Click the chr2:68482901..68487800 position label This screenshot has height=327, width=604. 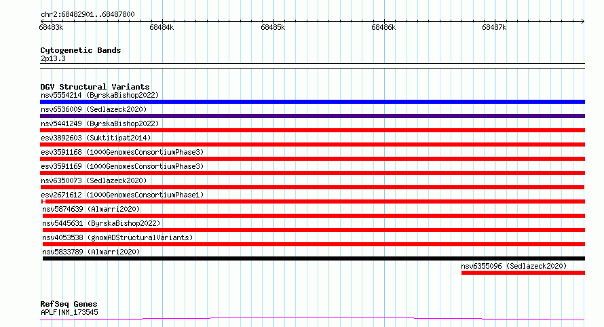(x=88, y=15)
